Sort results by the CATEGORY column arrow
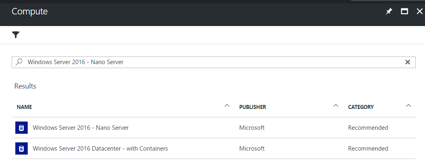The image size is (425, 161). pyautogui.click(x=409, y=106)
